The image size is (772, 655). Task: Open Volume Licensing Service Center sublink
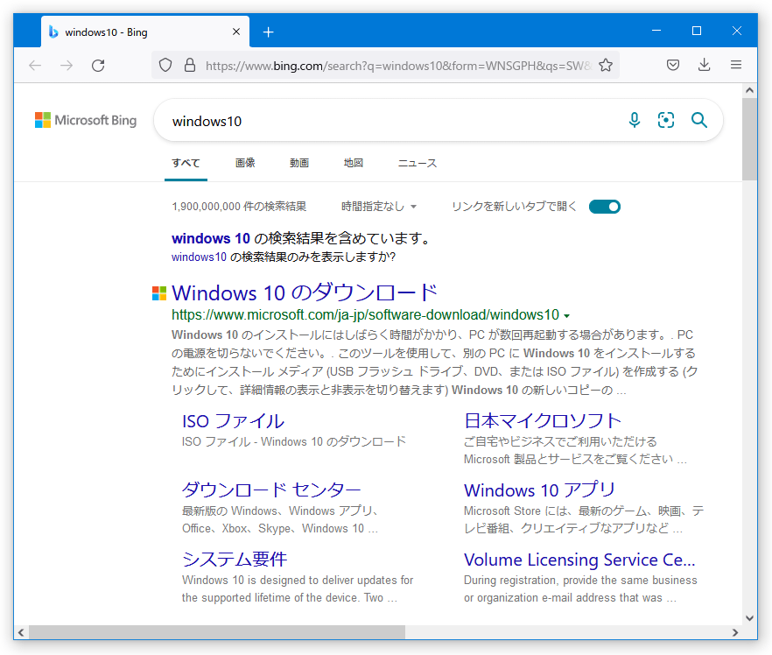click(579, 560)
